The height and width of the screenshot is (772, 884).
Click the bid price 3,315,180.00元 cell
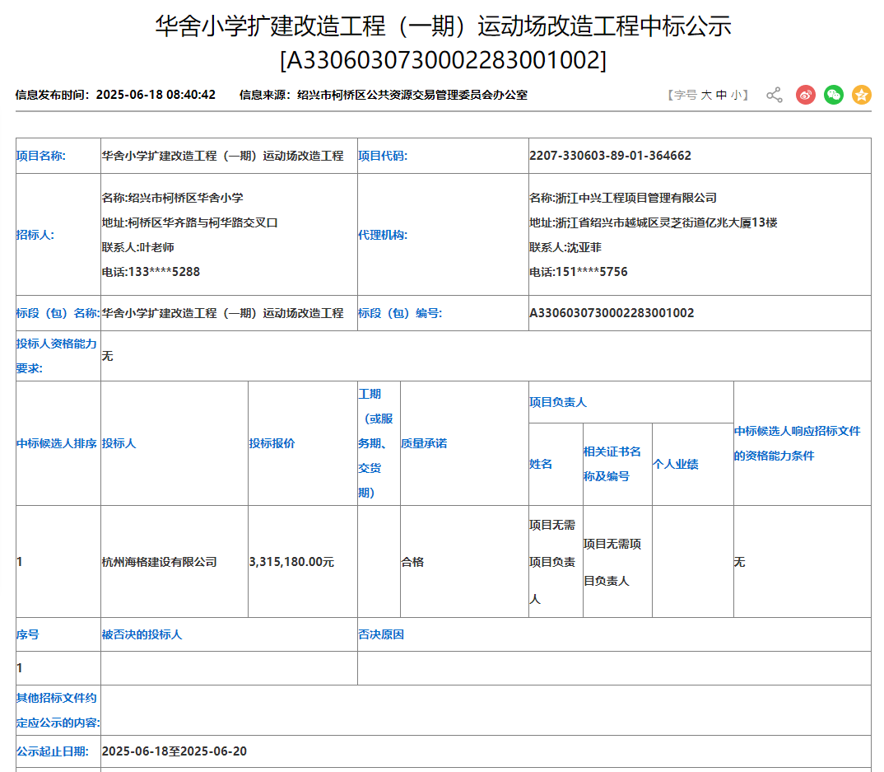[x=292, y=563]
